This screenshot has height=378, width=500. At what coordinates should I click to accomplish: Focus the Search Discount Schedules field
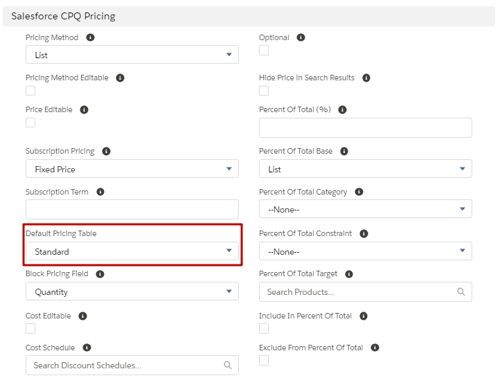(x=132, y=366)
